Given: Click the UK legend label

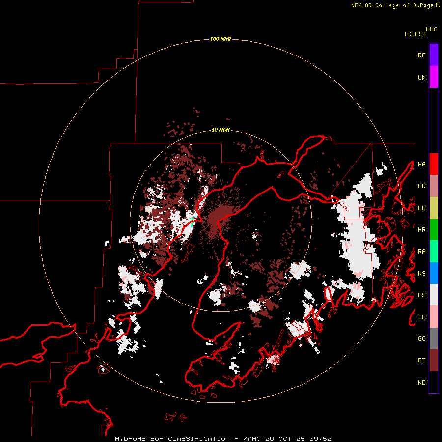Looking at the screenshot, I should pos(421,77).
